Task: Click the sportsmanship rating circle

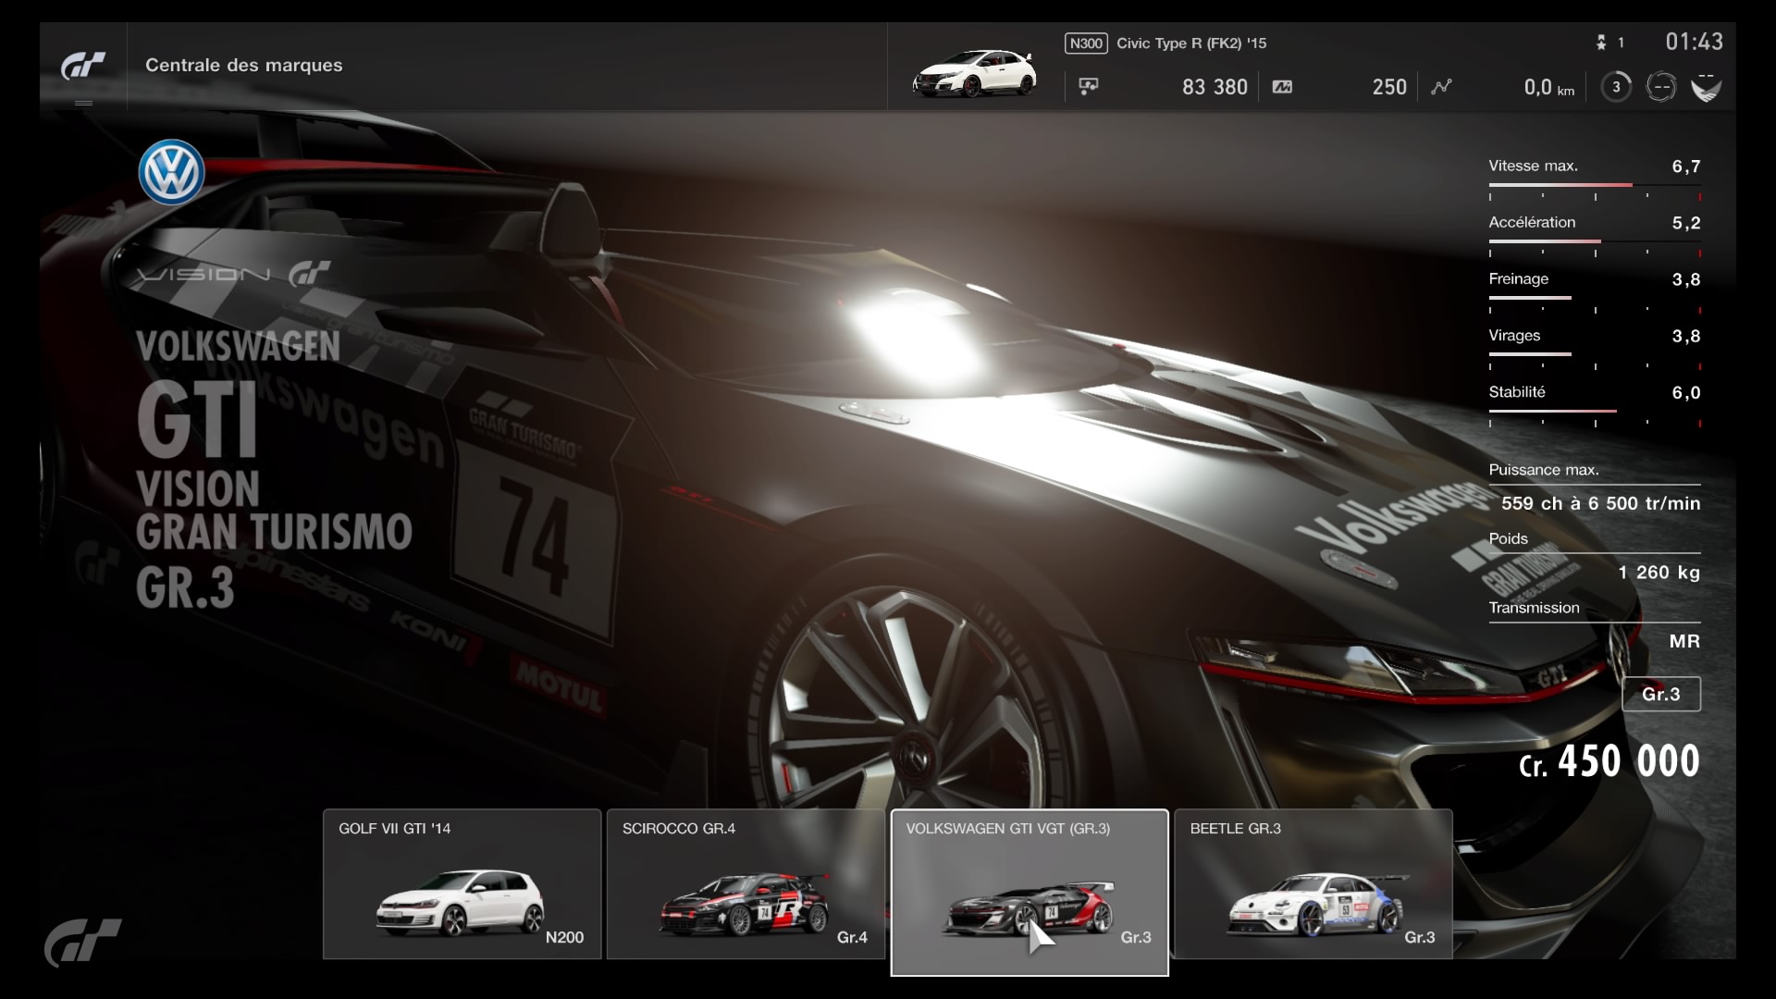Action: coord(1662,85)
